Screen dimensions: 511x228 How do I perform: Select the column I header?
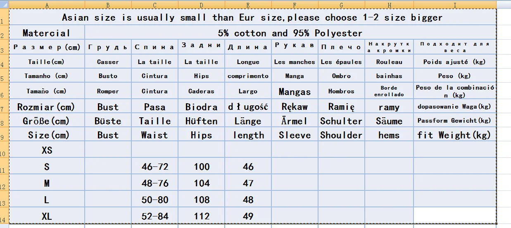[455, 5]
